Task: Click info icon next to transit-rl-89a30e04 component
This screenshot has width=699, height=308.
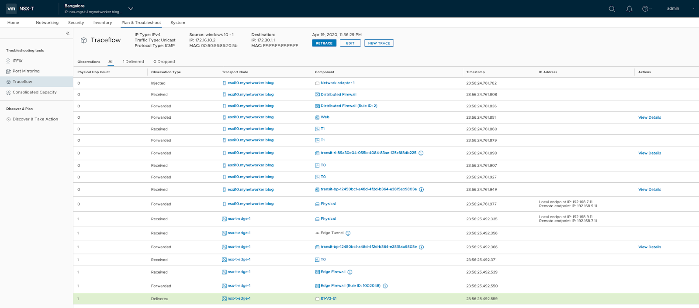Action: point(421,153)
